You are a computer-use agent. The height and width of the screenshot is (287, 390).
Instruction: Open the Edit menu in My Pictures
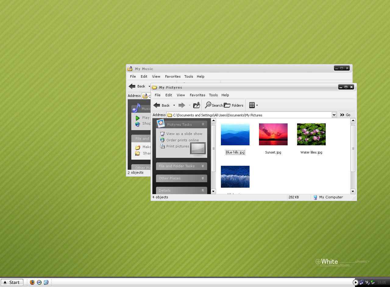[168, 95]
